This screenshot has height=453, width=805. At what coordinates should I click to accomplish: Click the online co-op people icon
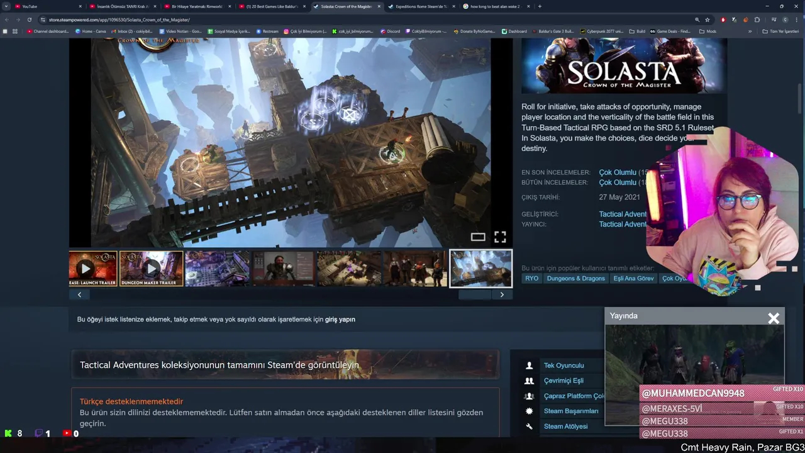pyautogui.click(x=530, y=381)
